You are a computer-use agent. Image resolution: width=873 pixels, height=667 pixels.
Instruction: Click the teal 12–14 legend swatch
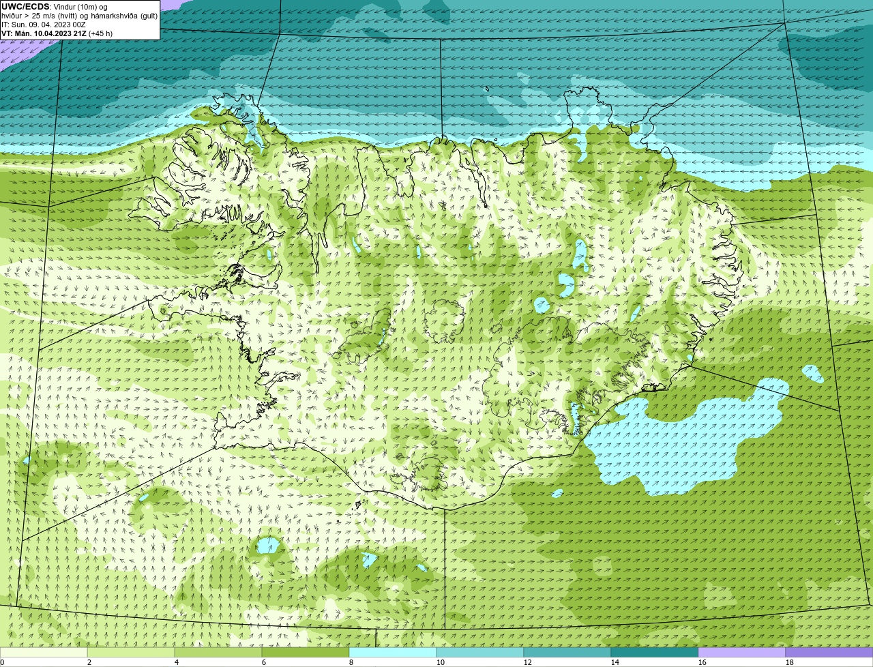(567, 653)
